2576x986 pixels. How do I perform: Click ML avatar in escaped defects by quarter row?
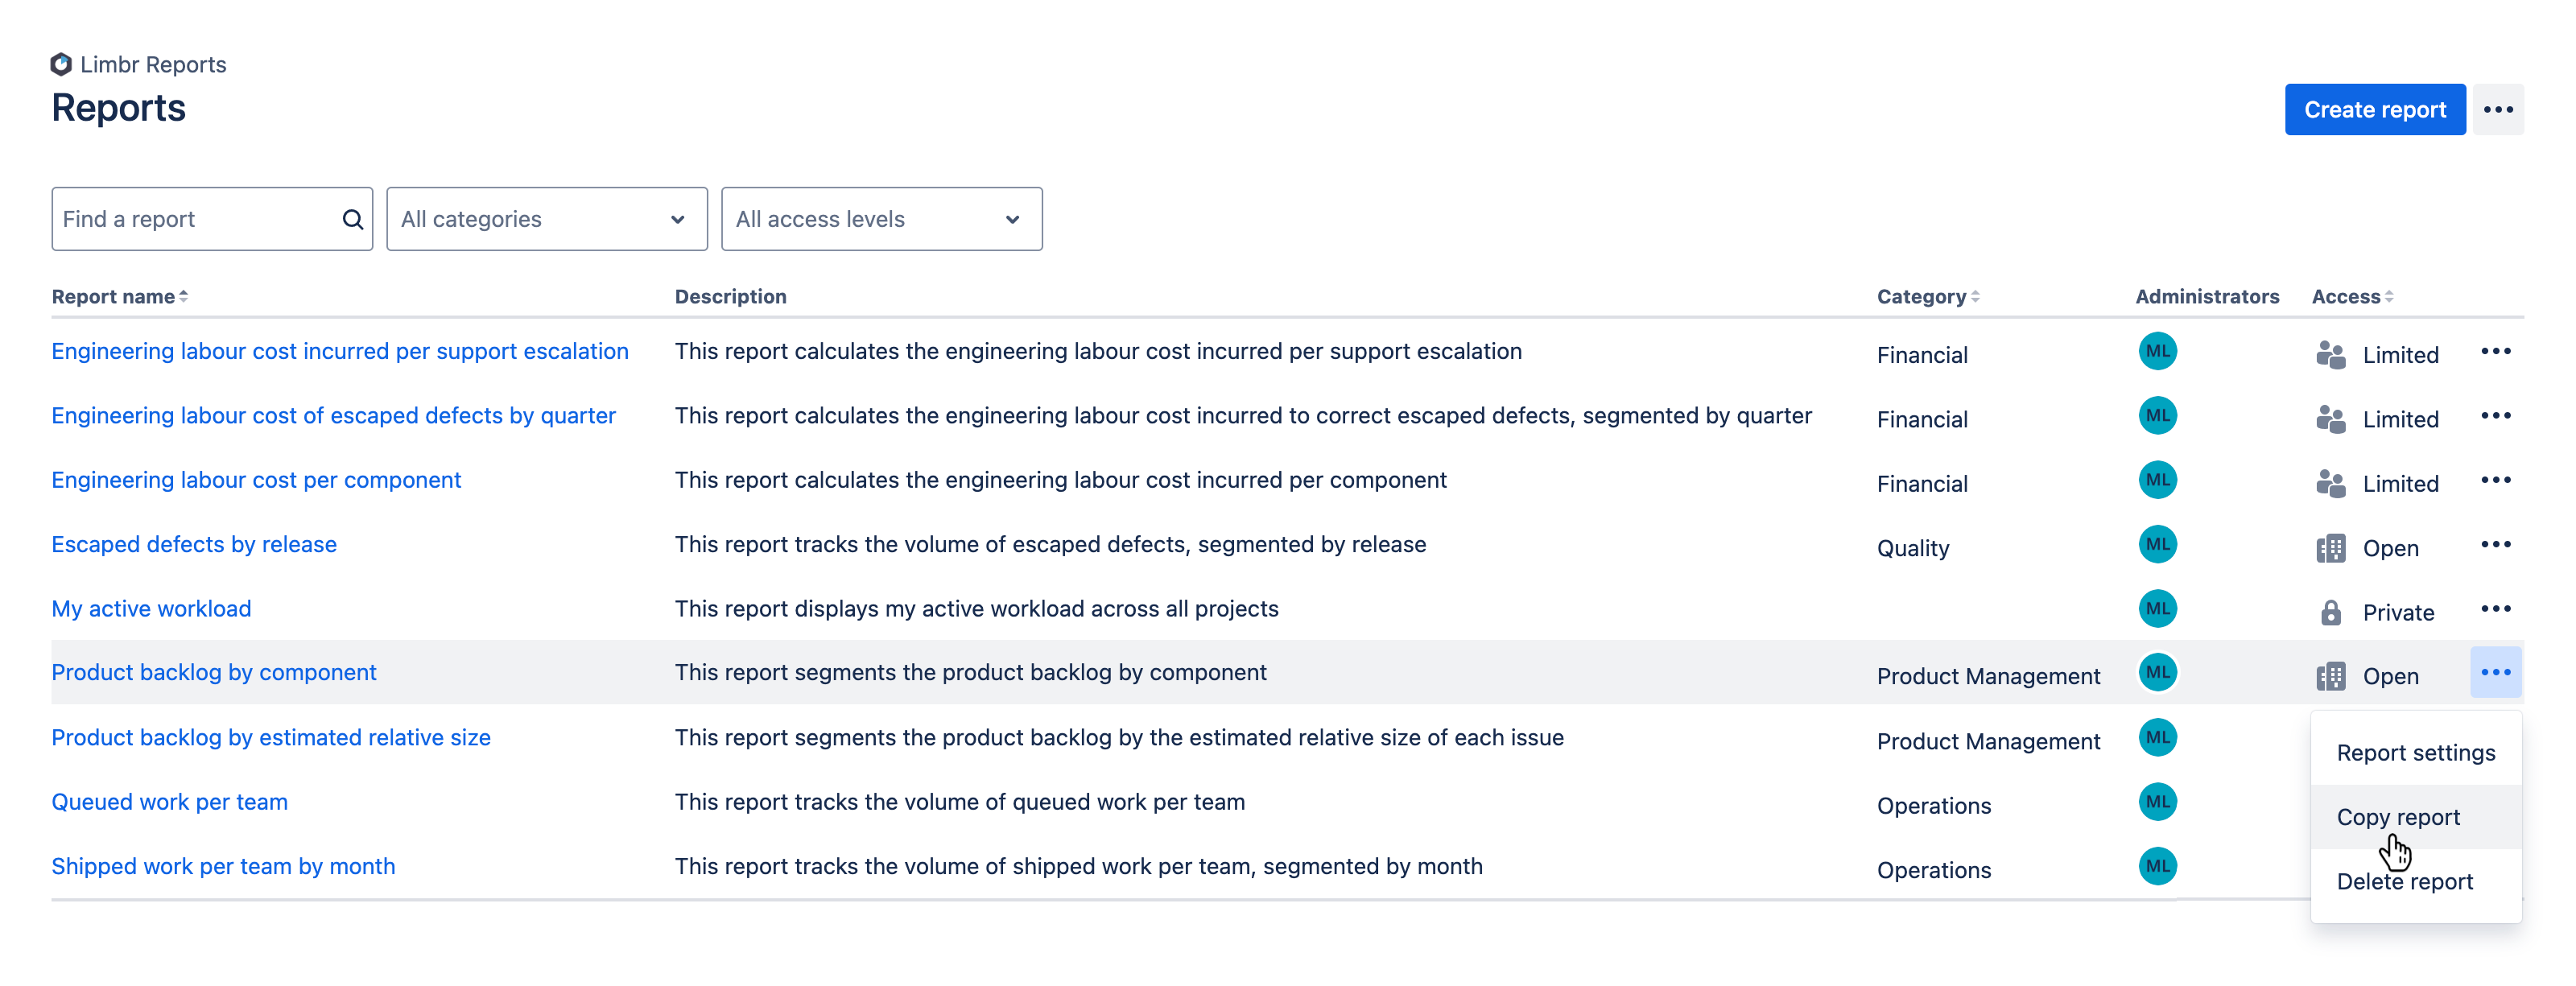(2157, 416)
